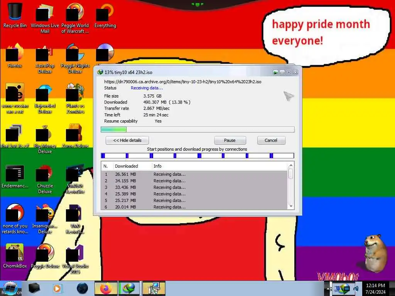Select the Big Money Deluxe icon
This screenshot has height=296, width=395.
pos(45,138)
